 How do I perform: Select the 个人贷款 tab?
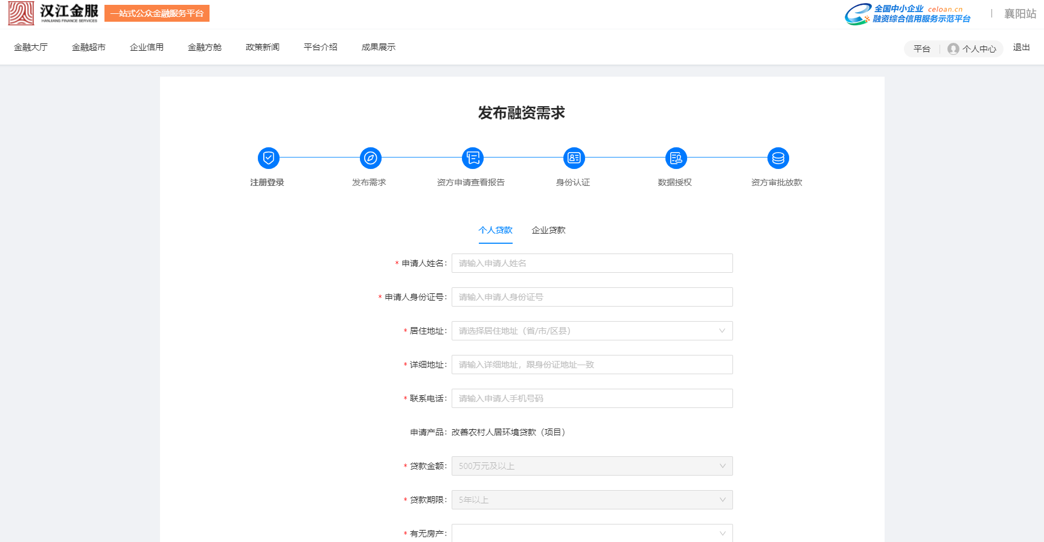pos(495,230)
